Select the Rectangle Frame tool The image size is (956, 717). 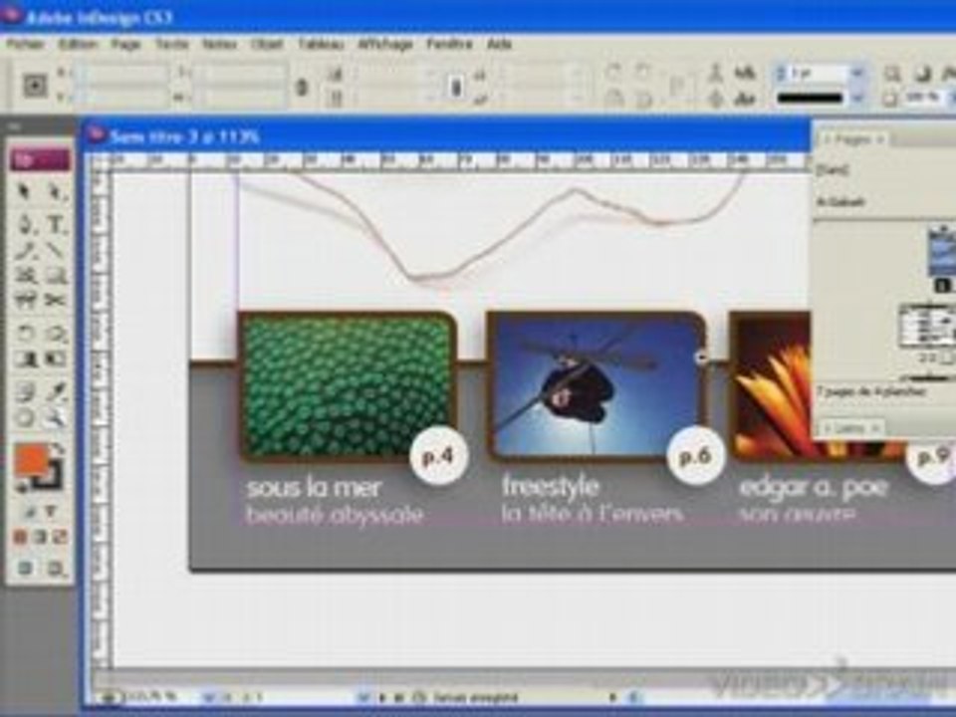tap(24, 276)
